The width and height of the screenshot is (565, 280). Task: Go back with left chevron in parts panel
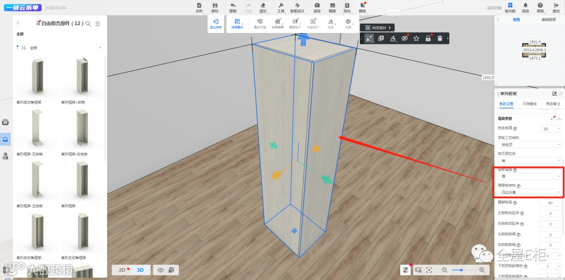click(18, 24)
